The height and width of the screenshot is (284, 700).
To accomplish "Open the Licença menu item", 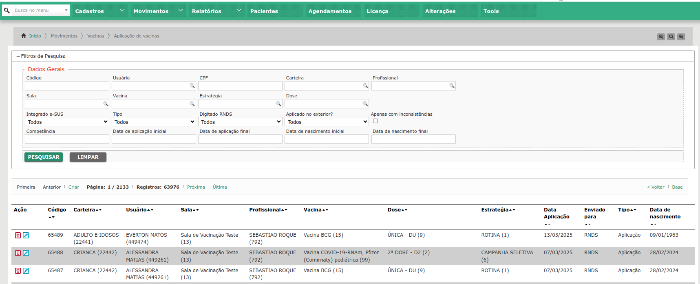I will tap(391, 11).
